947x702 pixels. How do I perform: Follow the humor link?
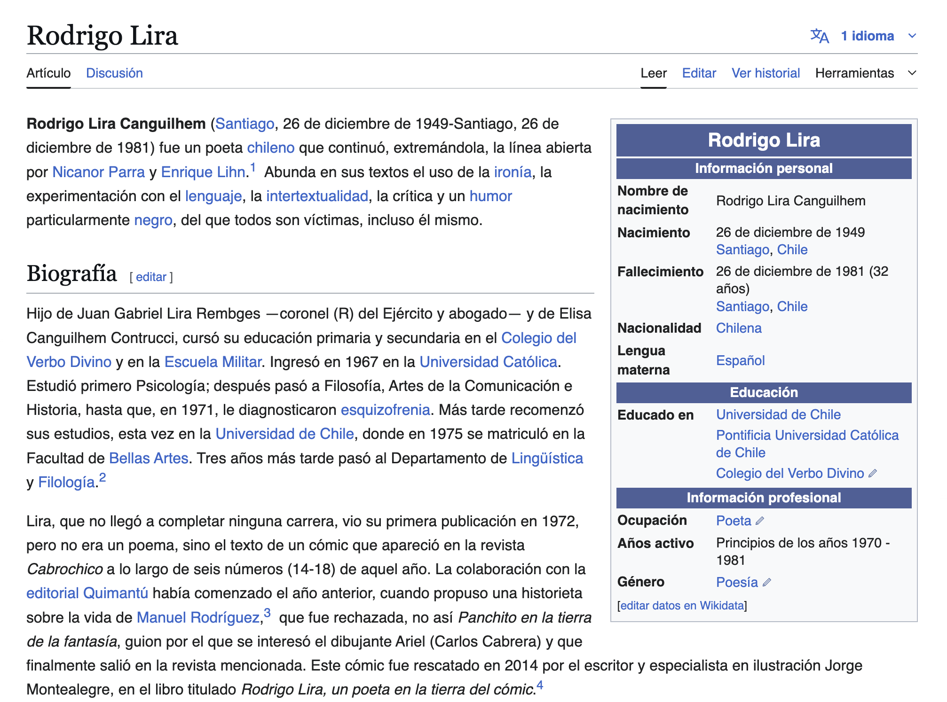[490, 196]
